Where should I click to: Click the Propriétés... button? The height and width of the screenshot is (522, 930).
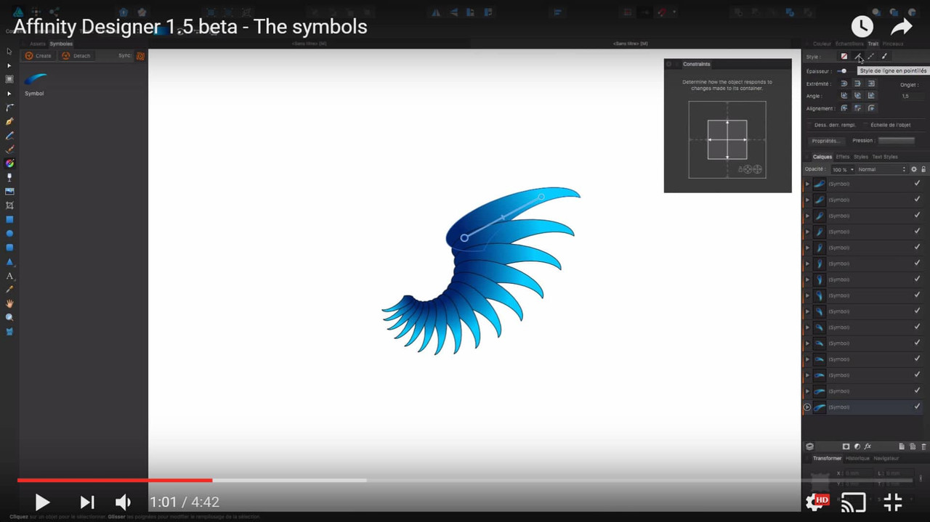[x=826, y=141]
